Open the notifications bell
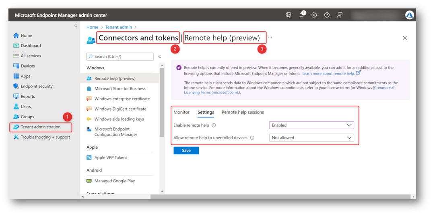This screenshot has width=433, height=216. point(301,15)
